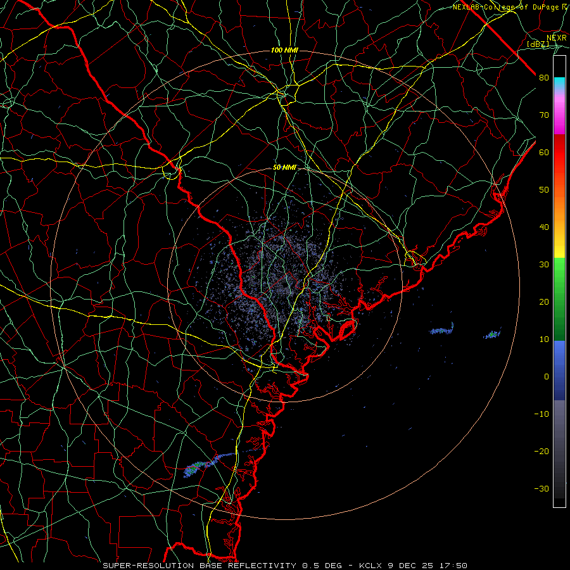The image size is (570, 570).
Task: Select the red band of the color scale
Action: (x=559, y=153)
